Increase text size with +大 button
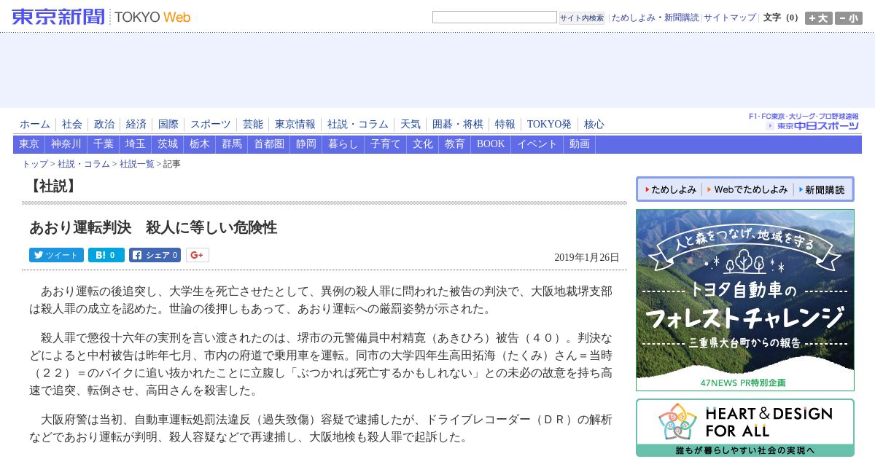The width and height of the screenshot is (875, 459). click(818, 18)
